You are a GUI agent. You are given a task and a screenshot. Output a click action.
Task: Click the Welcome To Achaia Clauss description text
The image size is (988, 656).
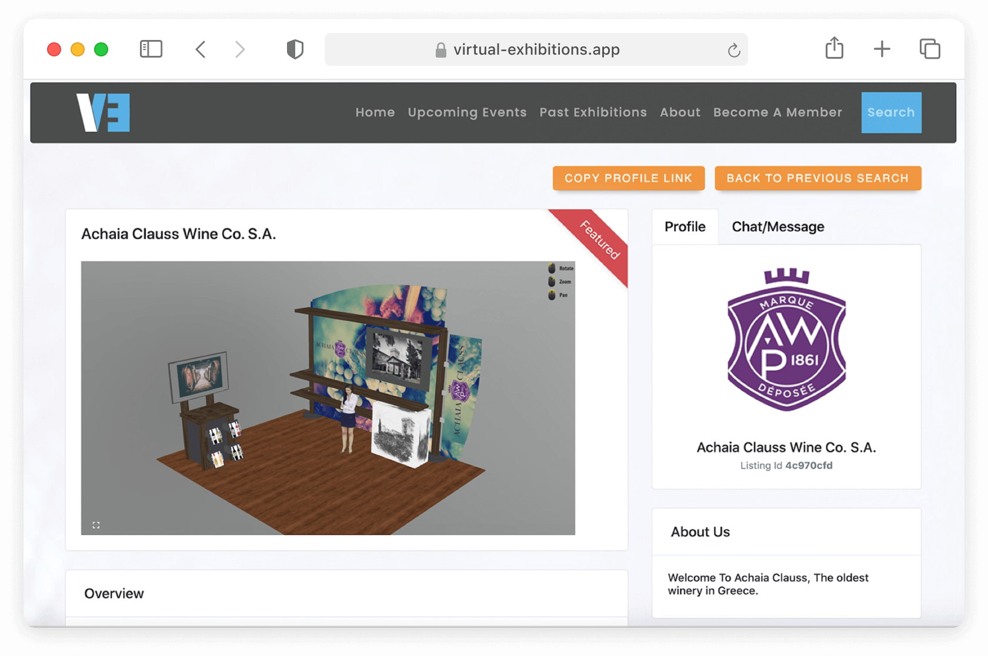tap(768, 584)
